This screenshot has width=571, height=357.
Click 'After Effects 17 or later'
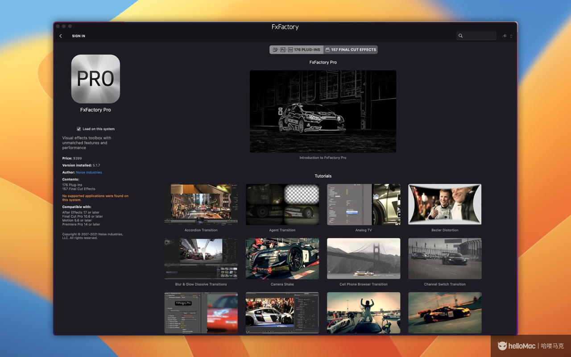pos(81,212)
